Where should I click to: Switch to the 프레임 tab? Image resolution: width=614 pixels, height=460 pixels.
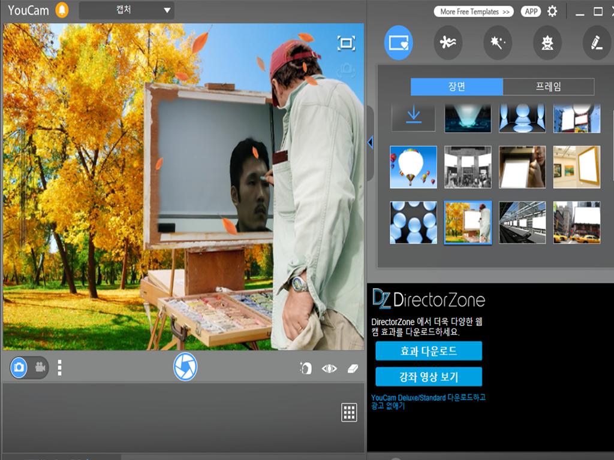[x=548, y=86]
